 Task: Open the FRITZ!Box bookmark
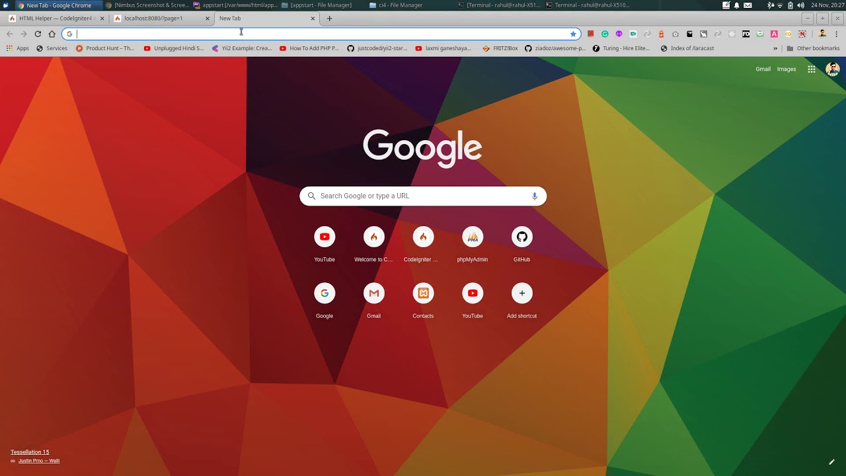coord(500,48)
